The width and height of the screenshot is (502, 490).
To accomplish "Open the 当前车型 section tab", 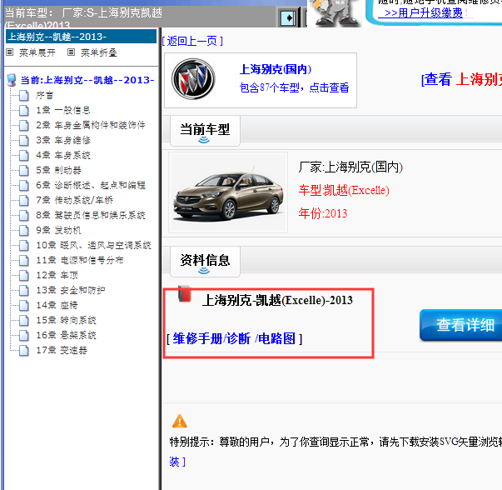I will coord(205,131).
